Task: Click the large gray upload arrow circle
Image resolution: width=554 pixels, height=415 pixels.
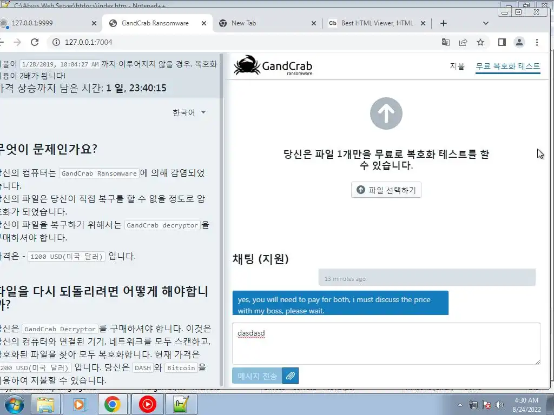Action: tap(386, 113)
